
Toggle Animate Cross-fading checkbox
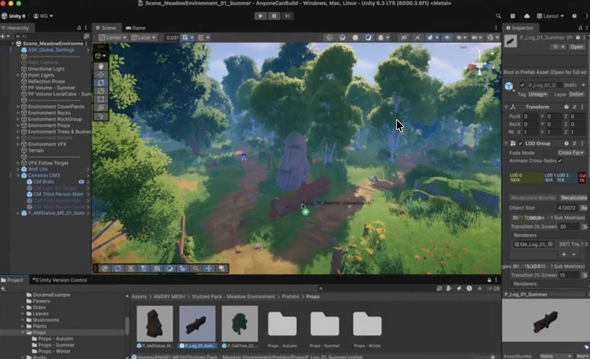click(560, 161)
